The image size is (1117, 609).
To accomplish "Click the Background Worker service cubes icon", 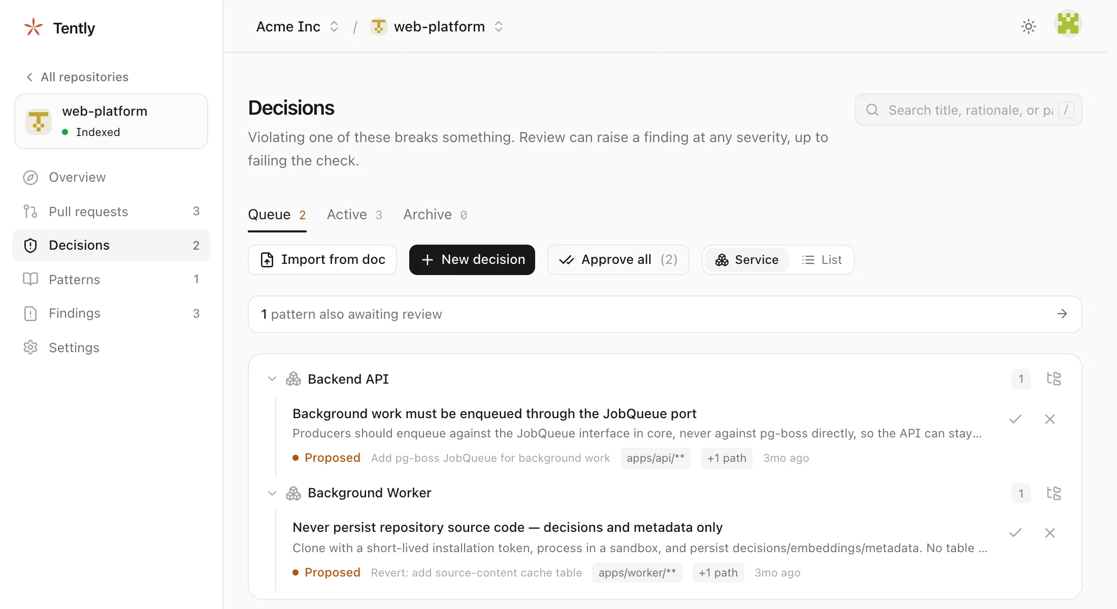I will coord(293,493).
